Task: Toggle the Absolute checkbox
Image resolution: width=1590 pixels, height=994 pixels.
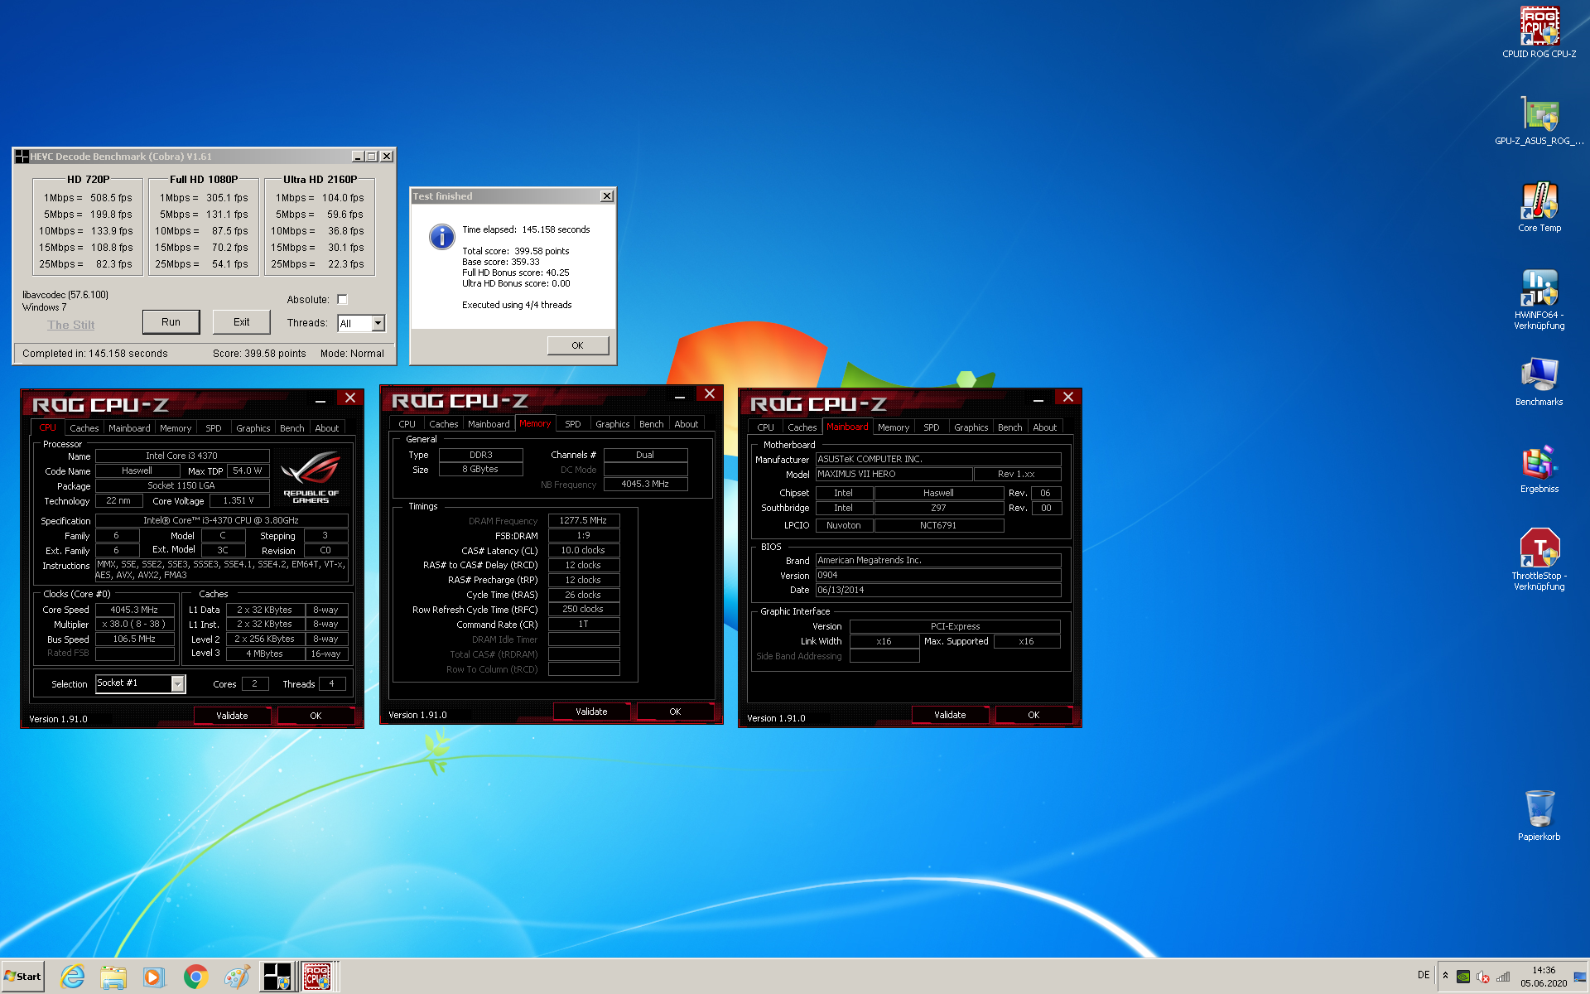Action: (x=342, y=300)
